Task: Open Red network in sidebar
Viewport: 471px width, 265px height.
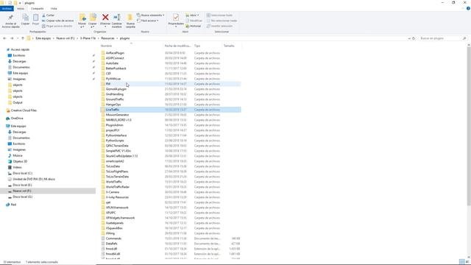Action: [13, 205]
